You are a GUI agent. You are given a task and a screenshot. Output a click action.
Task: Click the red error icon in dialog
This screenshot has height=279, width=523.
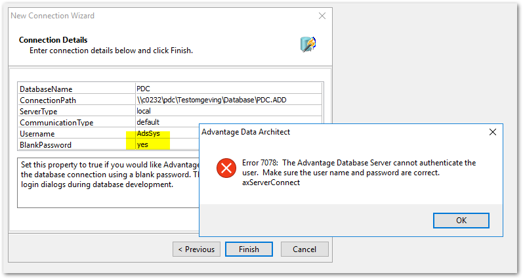pos(226,169)
